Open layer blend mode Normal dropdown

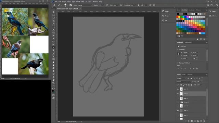click(x=184, y=82)
